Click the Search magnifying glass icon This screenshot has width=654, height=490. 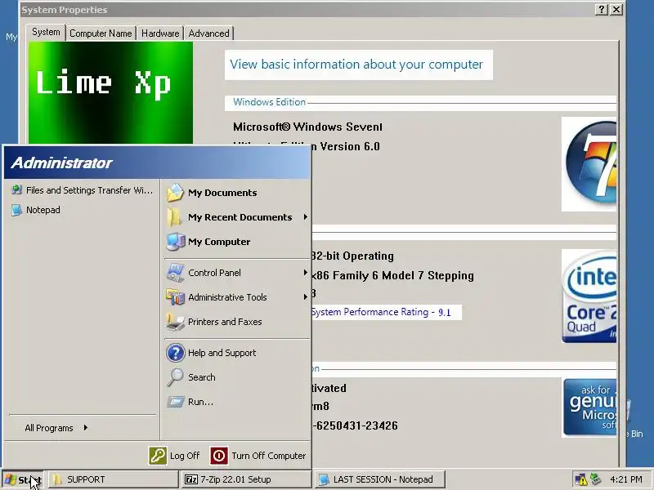175,377
